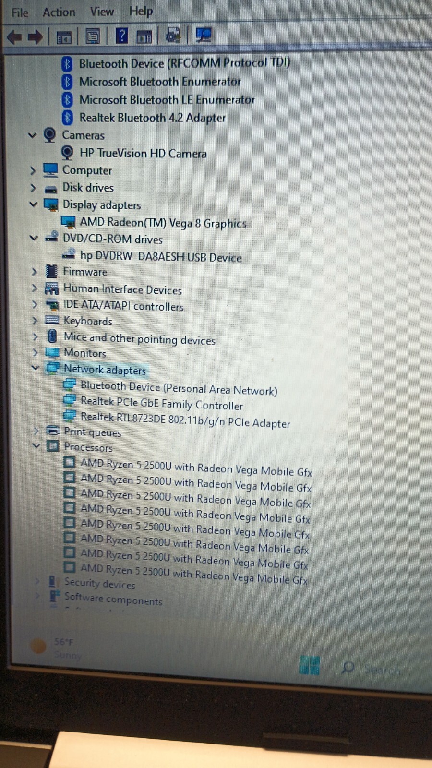Open the File menu
Image resolution: width=432 pixels, height=768 pixels.
pos(20,12)
